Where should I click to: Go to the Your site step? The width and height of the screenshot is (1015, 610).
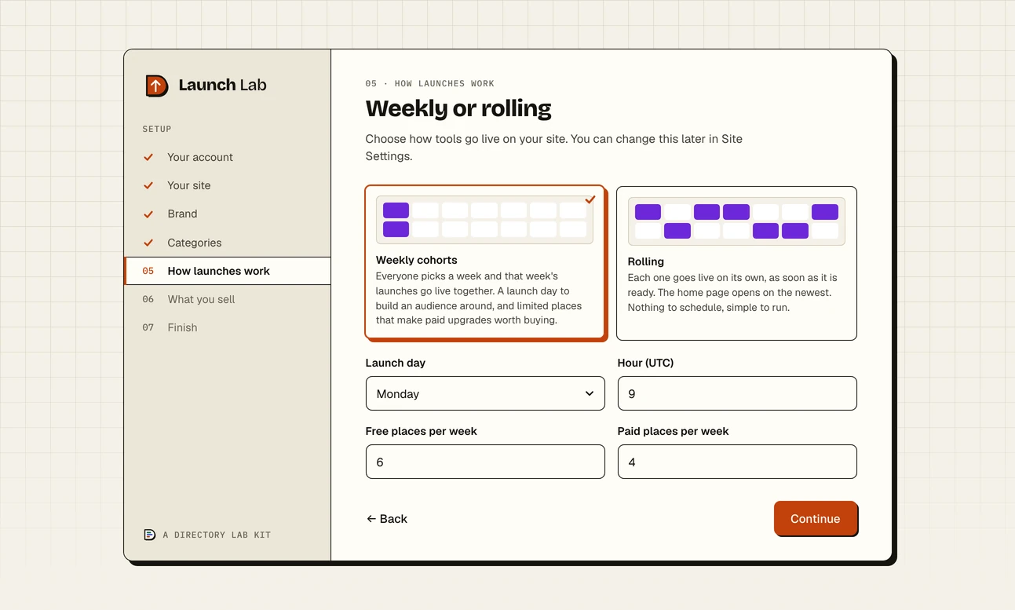point(227,185)
